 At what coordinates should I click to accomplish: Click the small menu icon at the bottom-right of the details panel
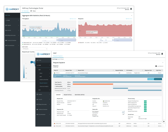tap(164, 121)
